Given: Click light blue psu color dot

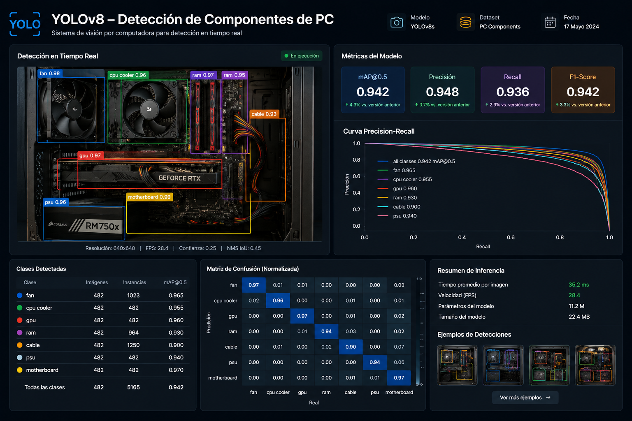Looking at the screenshot, I should (20, 358).
